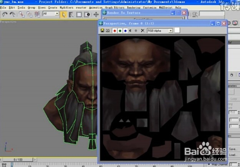The height and width of the screenshot is (167, 240).
Task: Open the Select by Name tool
Action: tap(71, 15)
